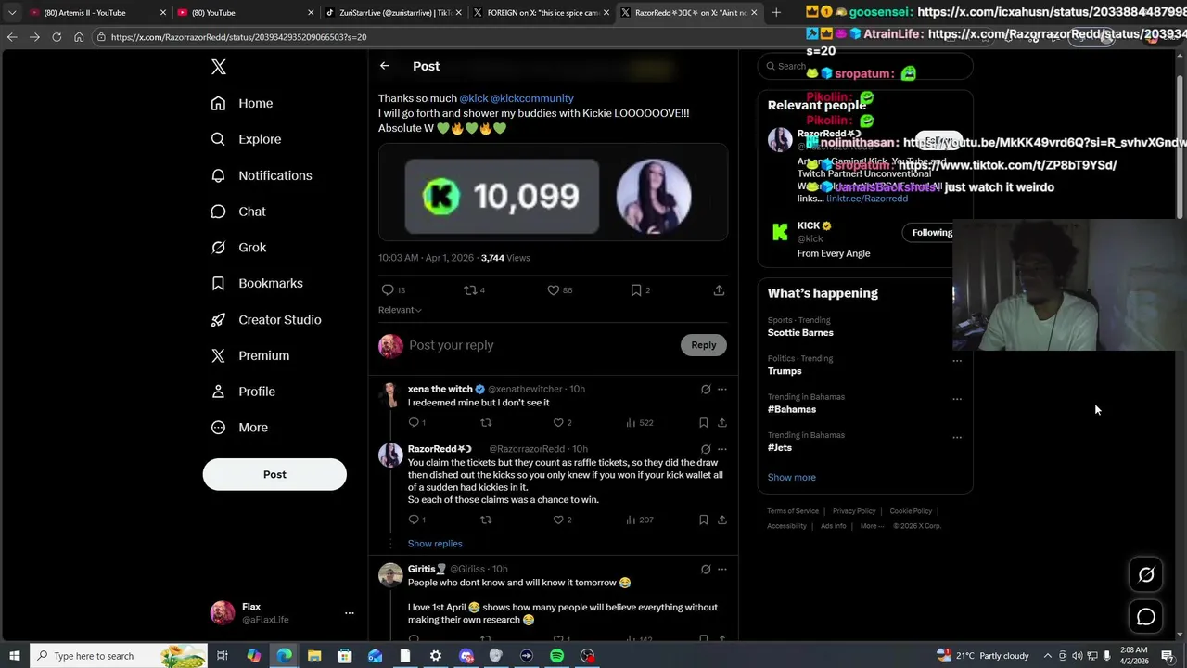
Task: Expand the Relevant replies sort dropdown
Action: pyautogui.click(x=400, y=310)
